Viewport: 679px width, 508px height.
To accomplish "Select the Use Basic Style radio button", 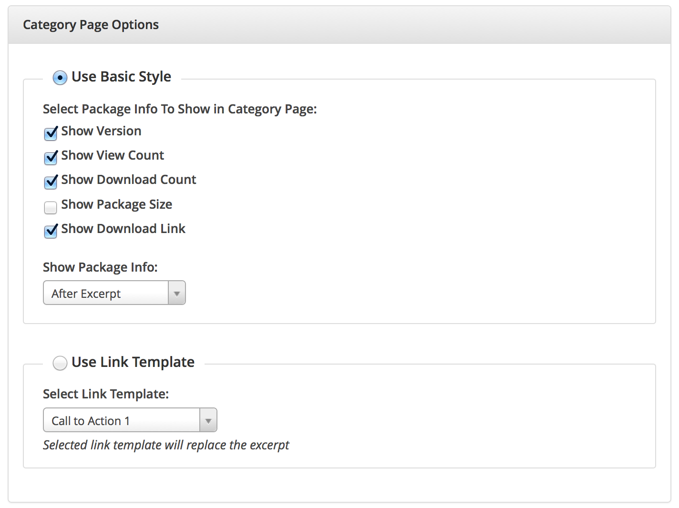I will 60,78.
